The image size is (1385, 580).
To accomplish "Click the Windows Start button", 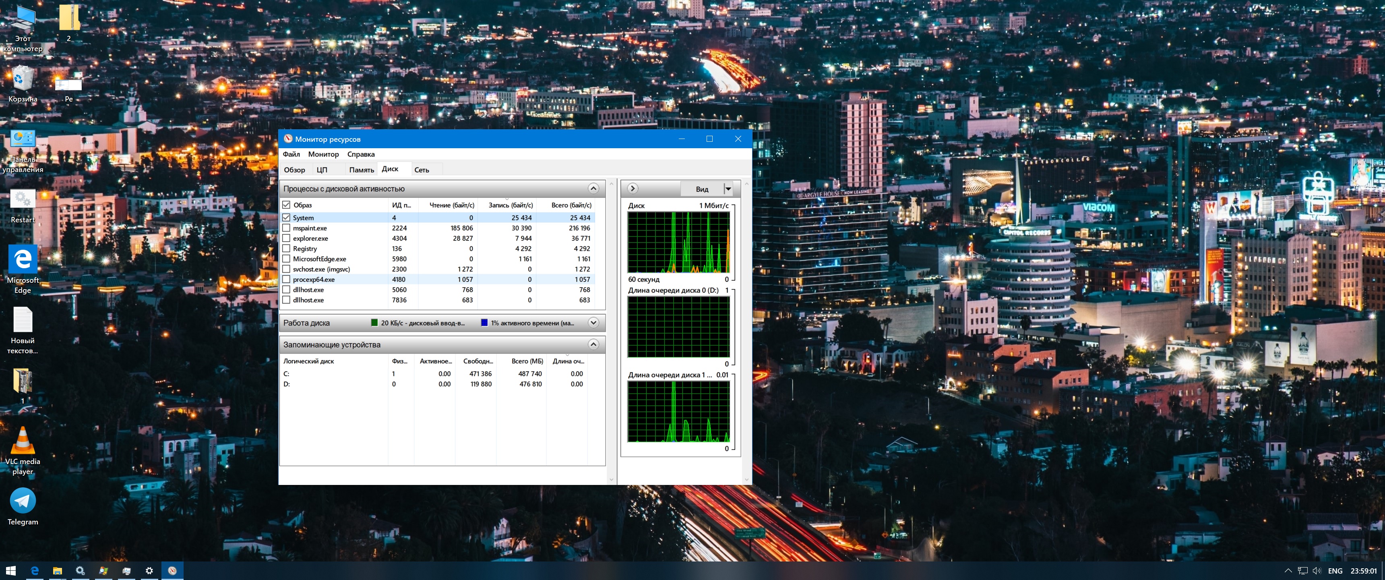I will pos(10,570).
